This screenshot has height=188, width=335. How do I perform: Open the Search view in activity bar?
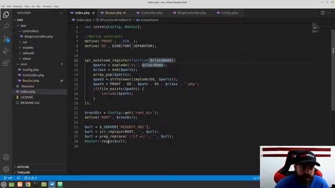[x=6, y=27]
